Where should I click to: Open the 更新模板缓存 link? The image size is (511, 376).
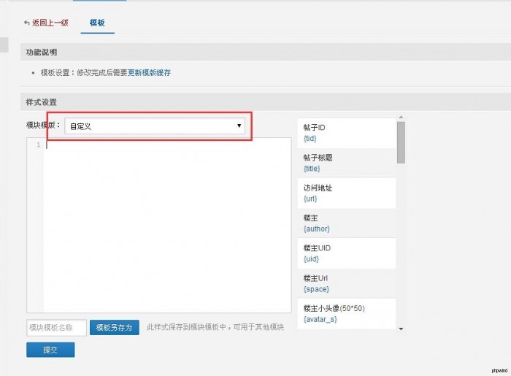point(150,73)
